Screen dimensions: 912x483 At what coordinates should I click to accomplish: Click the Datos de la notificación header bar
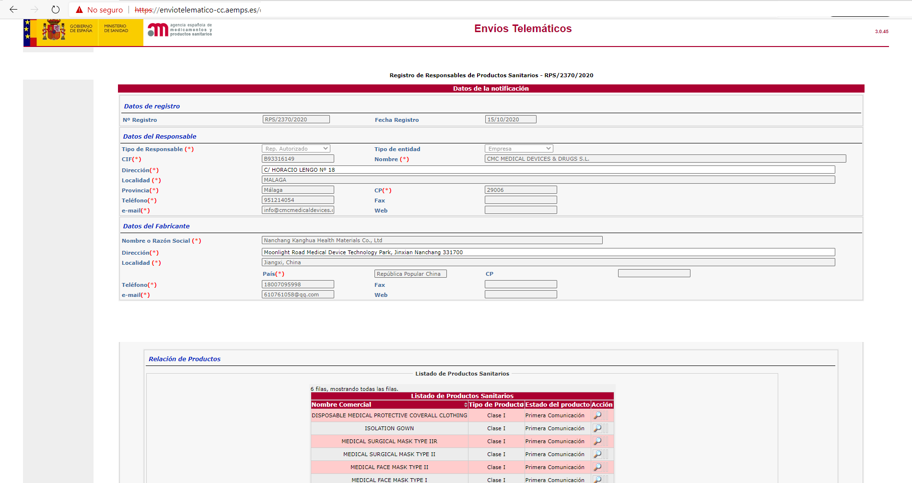[x=491, y=89]
